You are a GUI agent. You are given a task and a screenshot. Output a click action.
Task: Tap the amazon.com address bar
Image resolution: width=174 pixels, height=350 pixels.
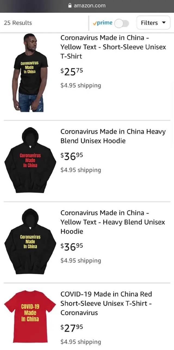click(87, 5)
